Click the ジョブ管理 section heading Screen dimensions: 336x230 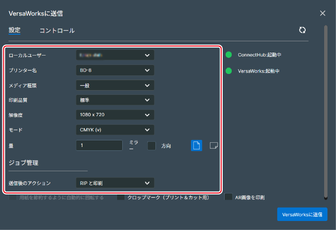(24, 163)
